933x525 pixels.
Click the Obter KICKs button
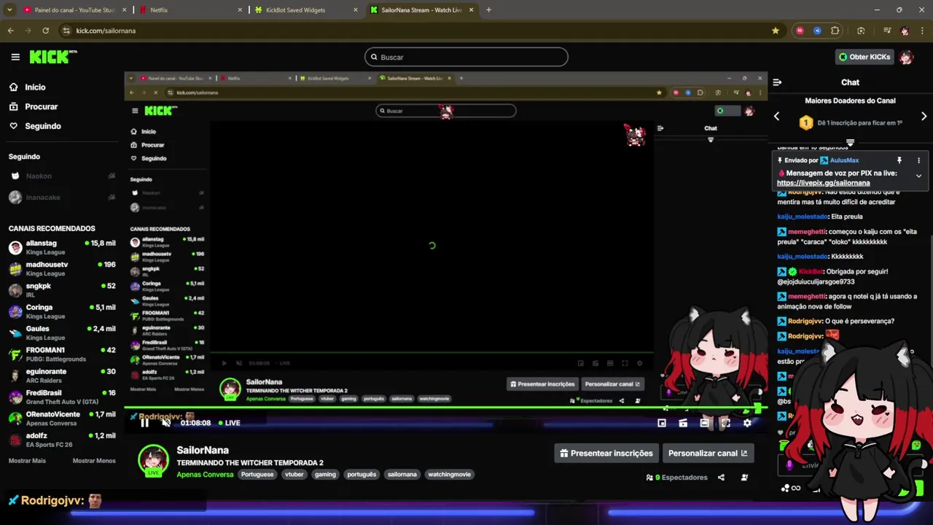864,57
